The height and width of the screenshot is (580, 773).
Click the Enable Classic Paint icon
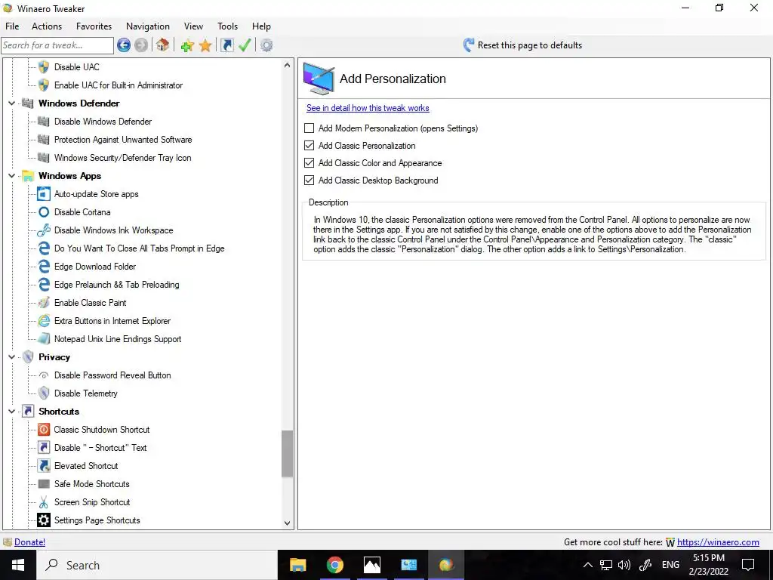(x=44, y=303)
